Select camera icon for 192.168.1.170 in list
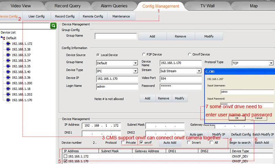This screenshot has height=164, width=275. click(x=8, y=100)
